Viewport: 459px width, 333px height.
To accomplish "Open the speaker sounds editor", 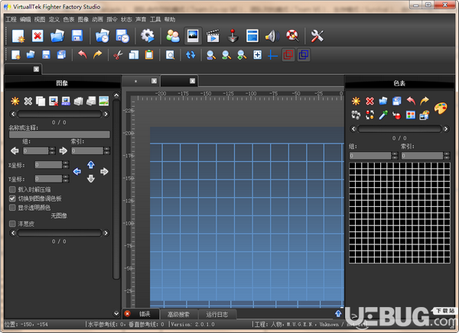I will coord(272,36).
